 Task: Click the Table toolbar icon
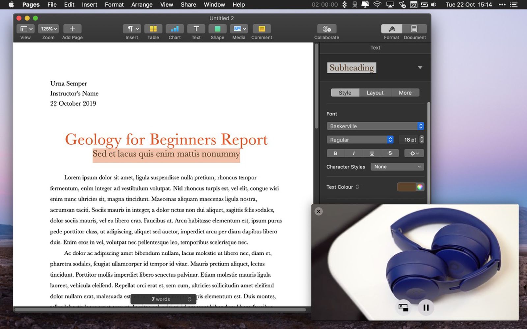153,29
